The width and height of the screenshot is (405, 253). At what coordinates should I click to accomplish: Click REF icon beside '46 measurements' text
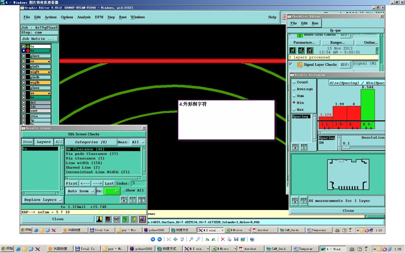[x=303, y=201]
